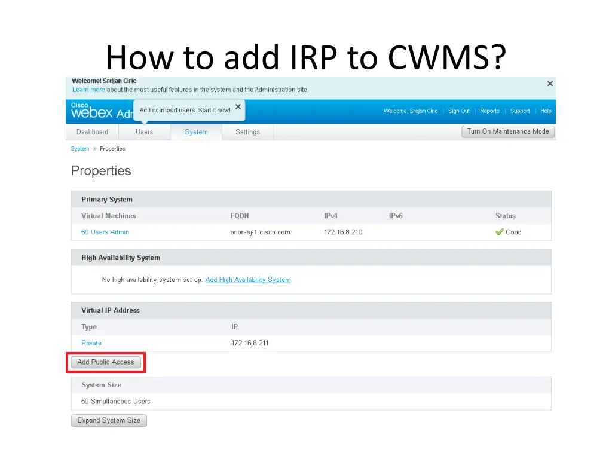The width and height of the screenshot is (612, 459).
Task: Open the Reports link in header
Action: tap(489, 111)
